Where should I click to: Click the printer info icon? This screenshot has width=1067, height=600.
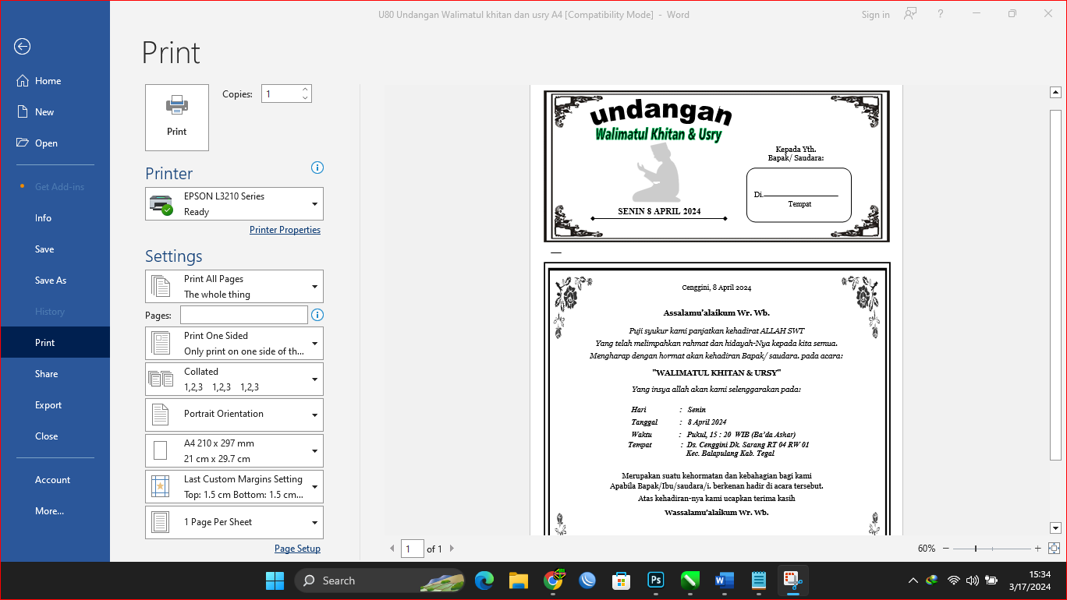coord(317,168)
